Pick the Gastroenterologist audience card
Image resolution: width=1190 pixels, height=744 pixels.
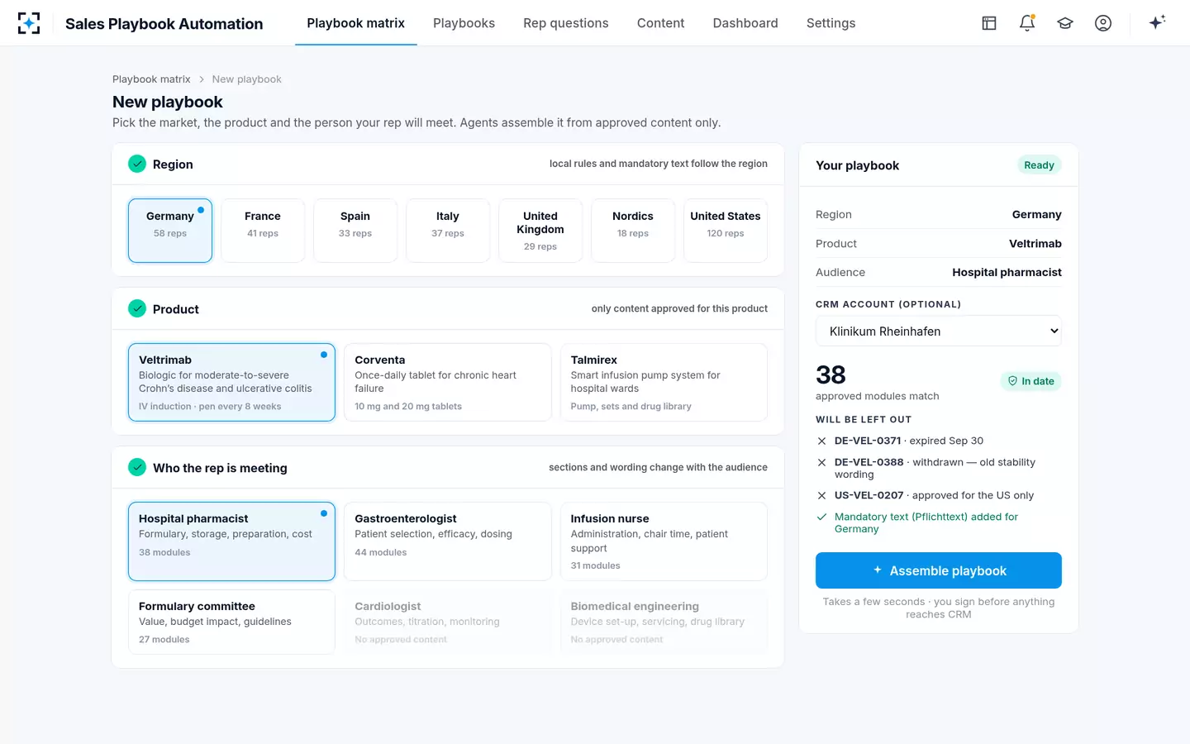click(x=448, y=541)
